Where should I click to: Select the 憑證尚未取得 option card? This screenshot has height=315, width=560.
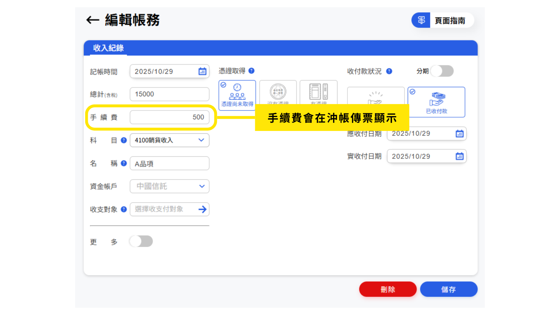point(237,95)
